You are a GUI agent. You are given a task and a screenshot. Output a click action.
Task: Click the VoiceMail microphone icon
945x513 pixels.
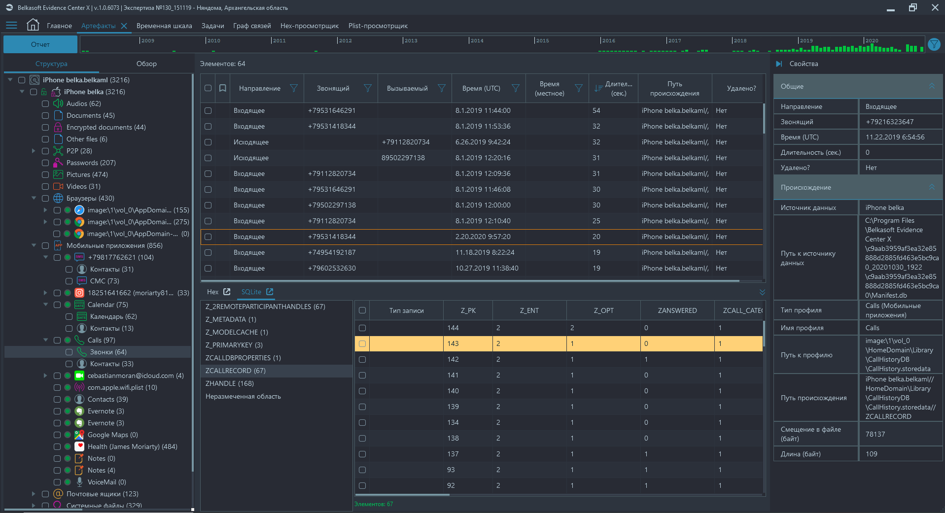click(x=79, y=482)
